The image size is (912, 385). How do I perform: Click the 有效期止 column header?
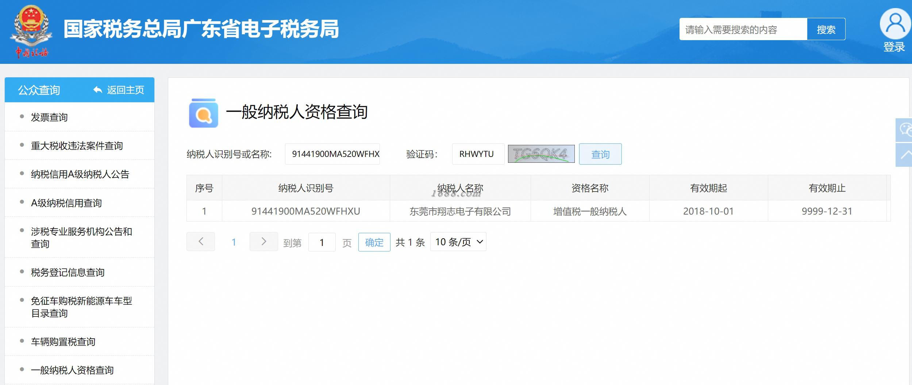827,188
